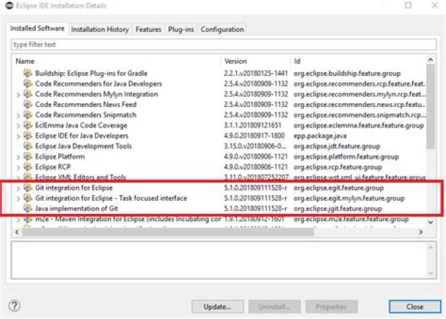Click the m2e Maven Integration icon
This screenshot has height=319, width=446.
(x=28, y=219)
